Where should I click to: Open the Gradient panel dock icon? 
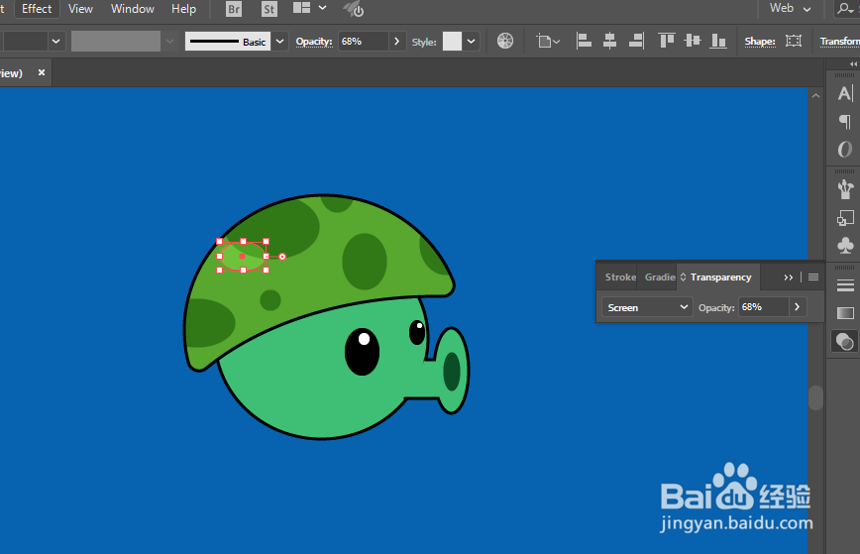click(845, 313)
